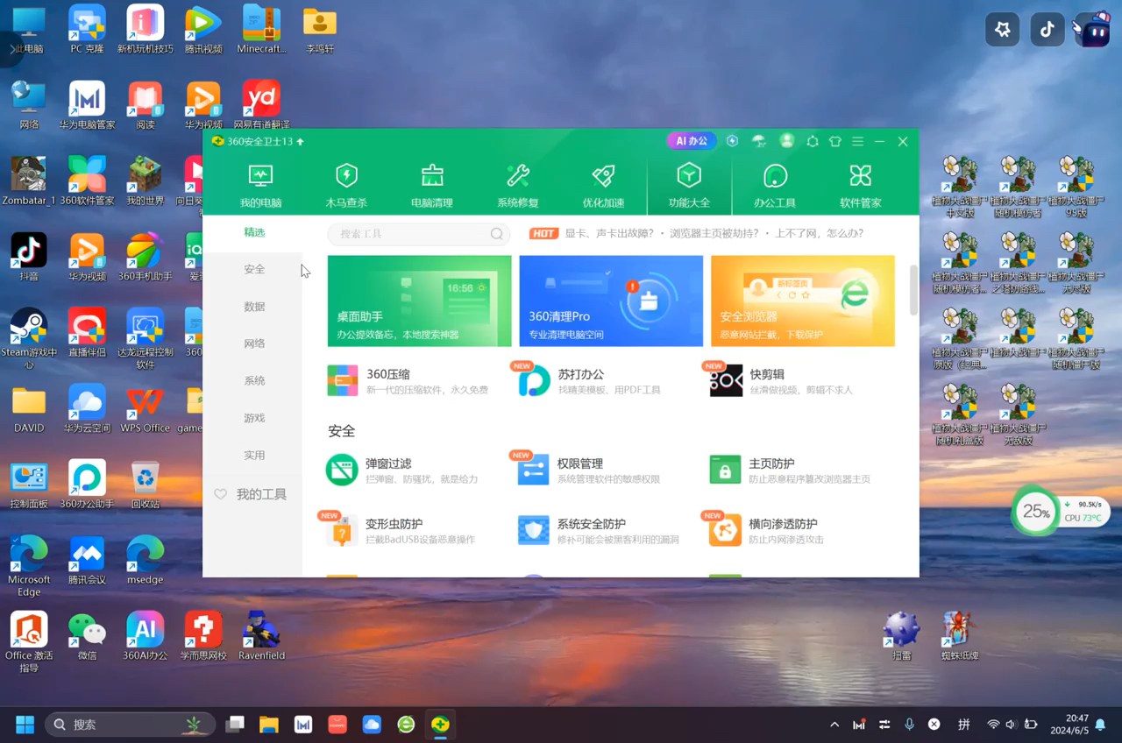
Task: Open 我的工具 in the sidebar
Action: tap(252, 494)
